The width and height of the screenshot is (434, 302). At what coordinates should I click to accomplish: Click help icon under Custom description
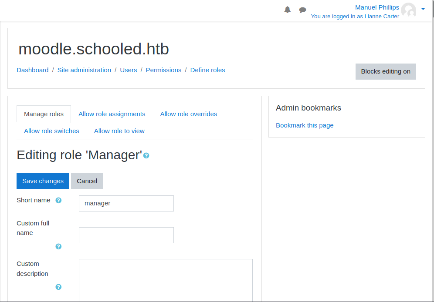pyautogui.click(x=58, y=287)
